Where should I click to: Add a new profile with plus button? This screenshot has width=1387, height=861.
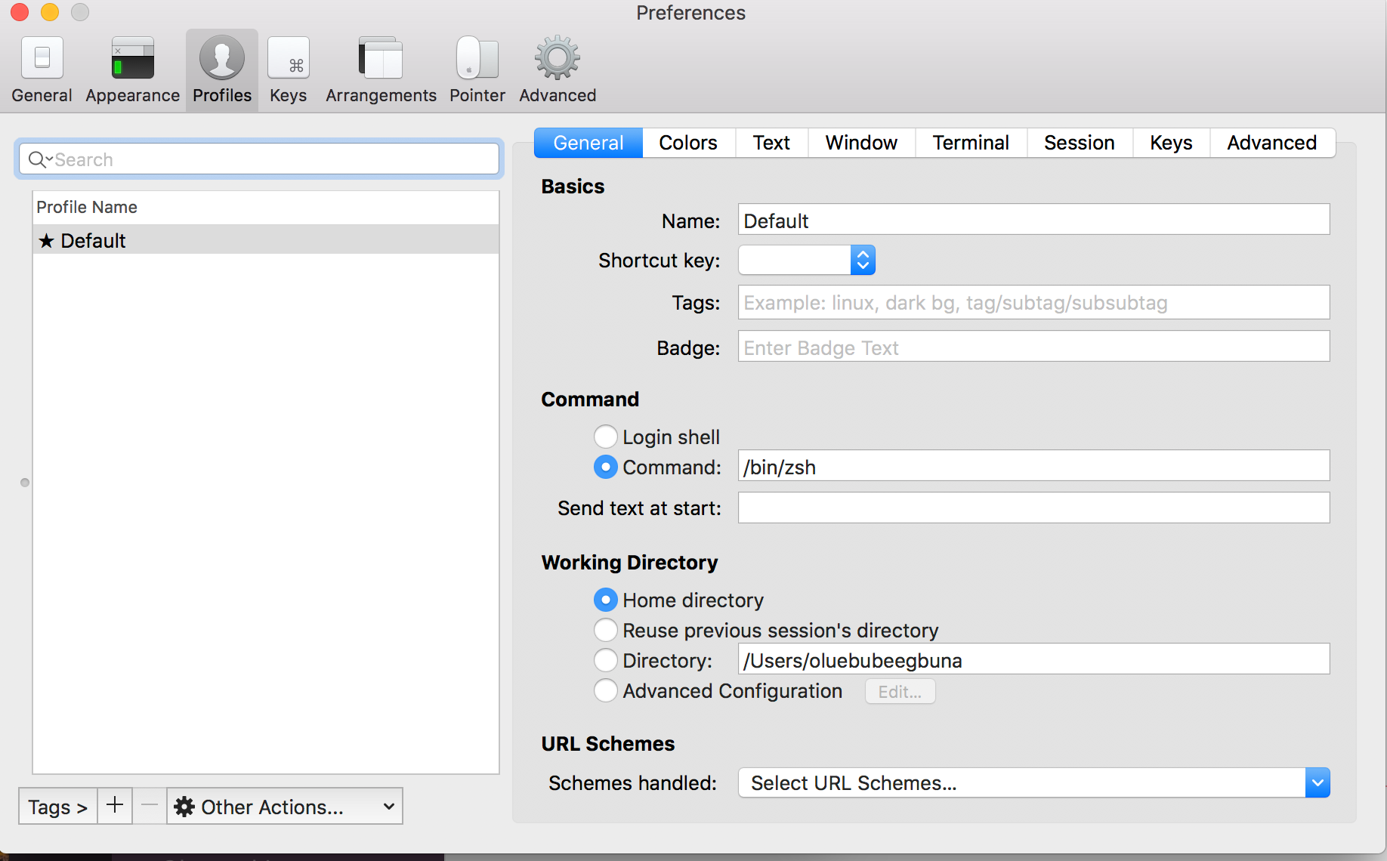tap(115, 806)
